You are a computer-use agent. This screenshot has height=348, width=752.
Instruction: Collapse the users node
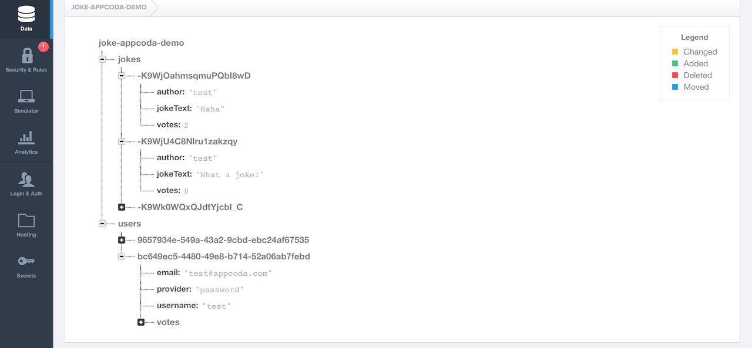point(102,224)
